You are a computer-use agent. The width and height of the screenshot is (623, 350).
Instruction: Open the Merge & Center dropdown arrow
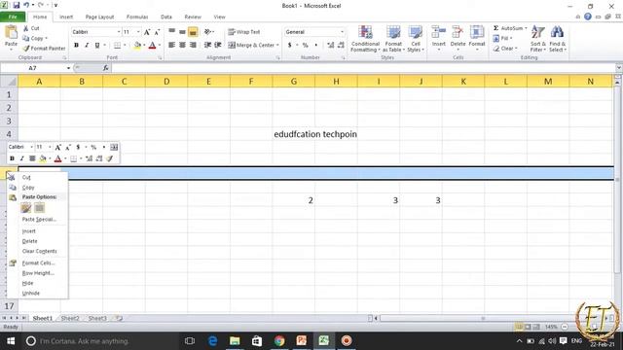(277, 46)
